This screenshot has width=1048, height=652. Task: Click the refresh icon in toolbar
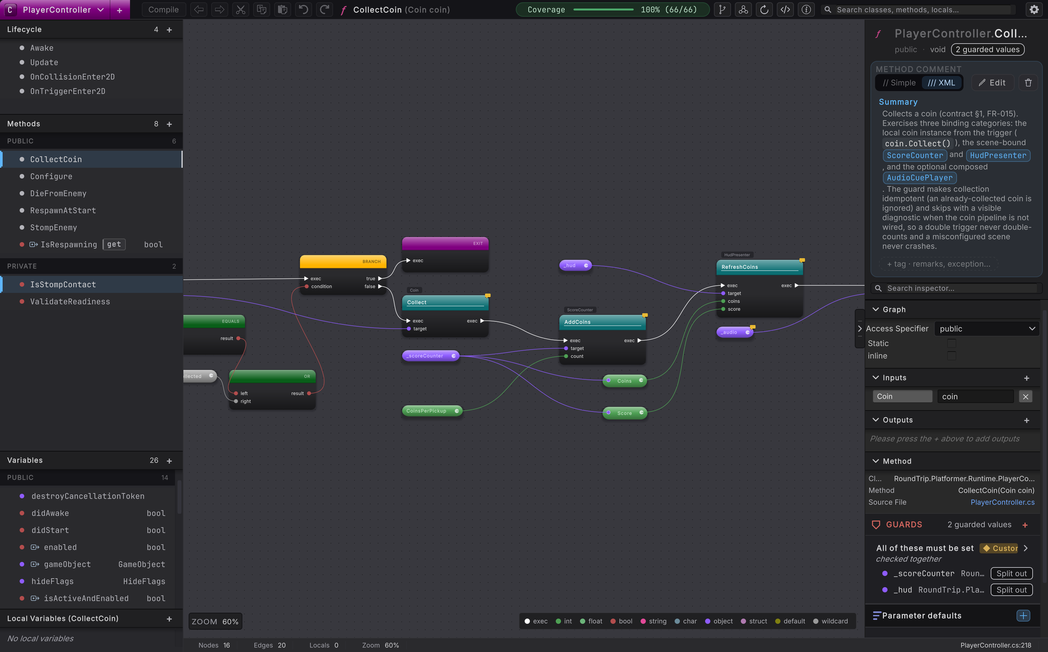[764, 10]
